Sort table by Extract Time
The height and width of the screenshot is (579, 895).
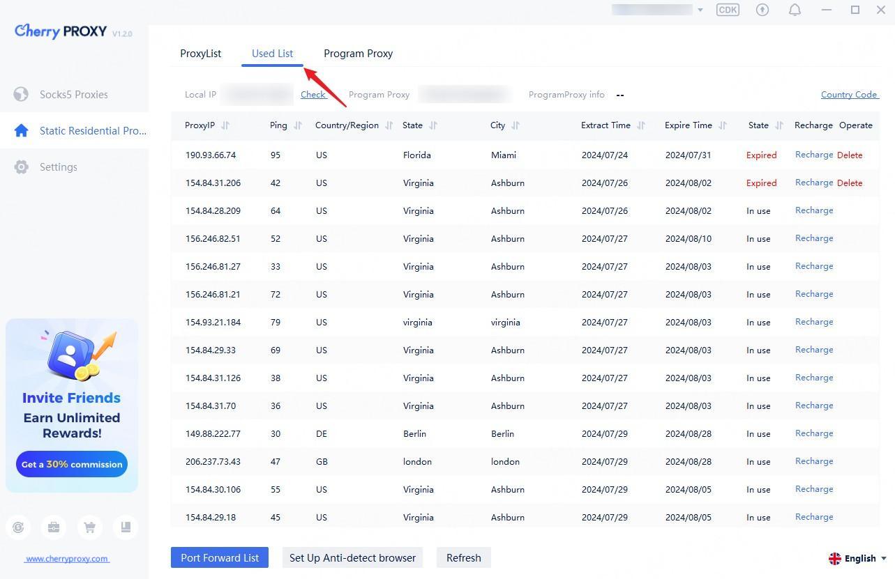(641, 125)
